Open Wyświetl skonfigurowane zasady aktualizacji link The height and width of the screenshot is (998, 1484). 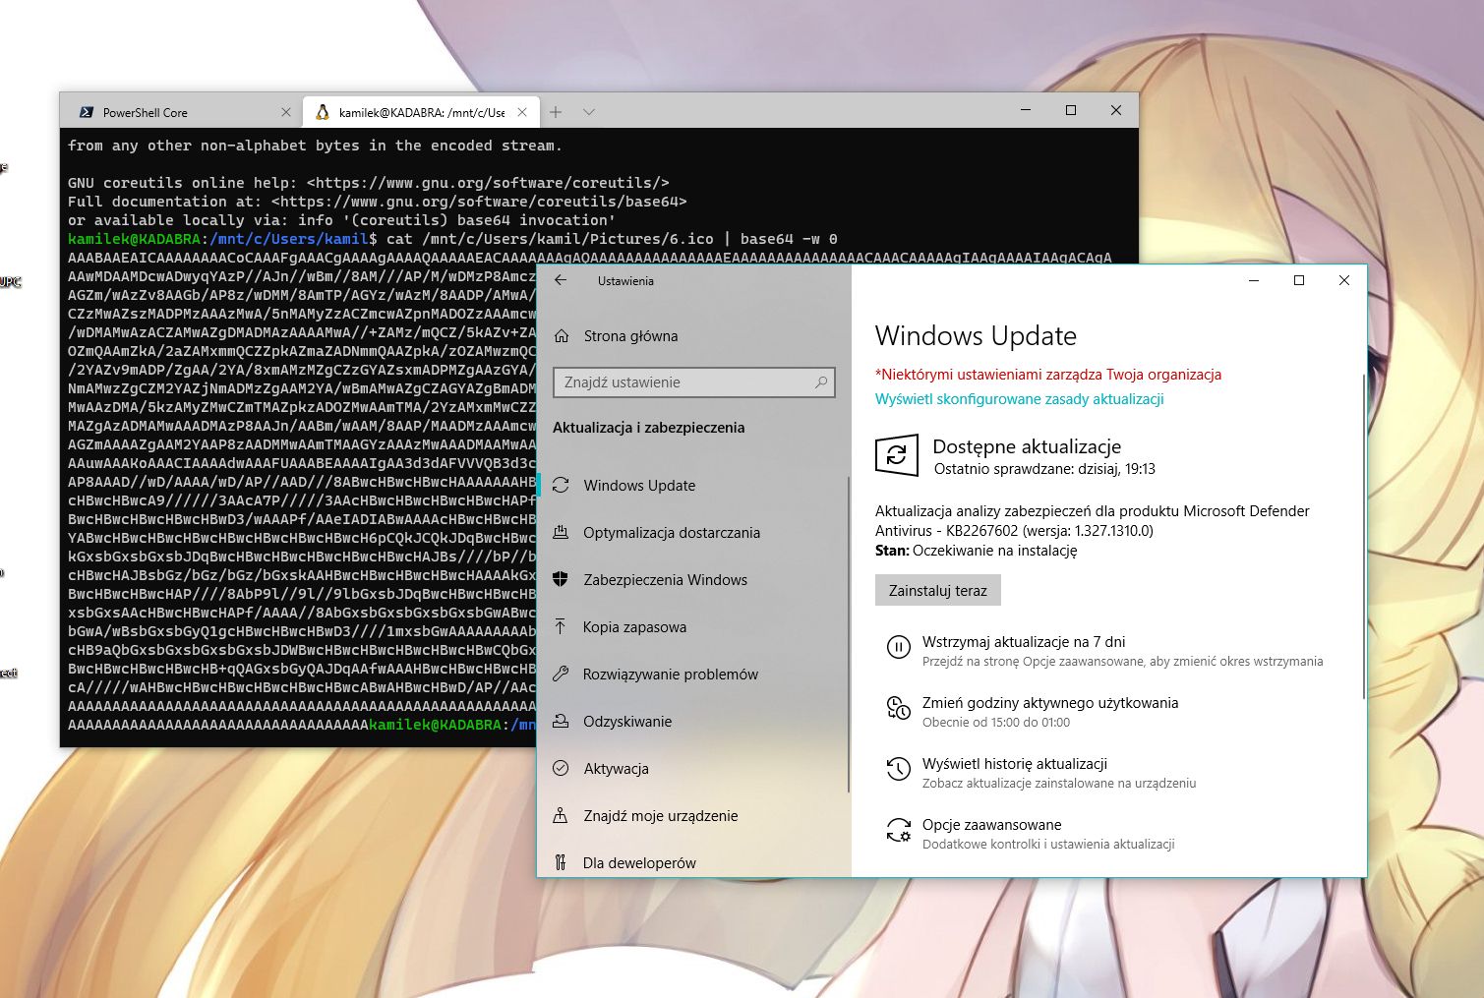(1020, 399)
